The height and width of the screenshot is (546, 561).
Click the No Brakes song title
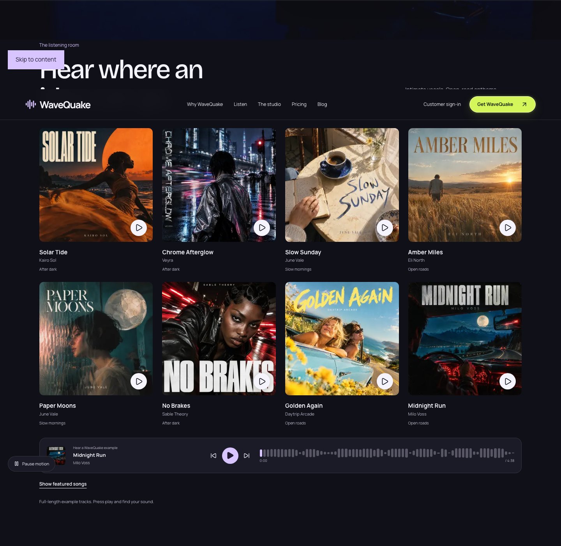176,406
